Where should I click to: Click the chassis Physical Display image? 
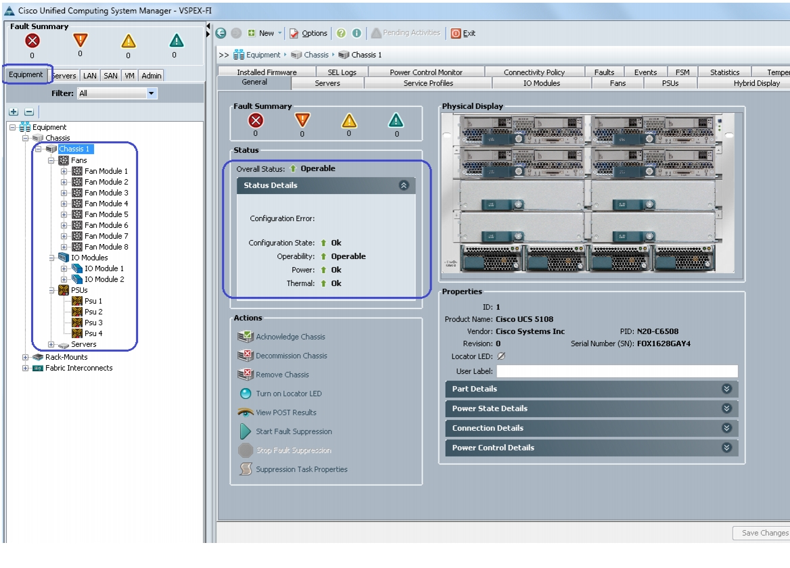[588, 193]
